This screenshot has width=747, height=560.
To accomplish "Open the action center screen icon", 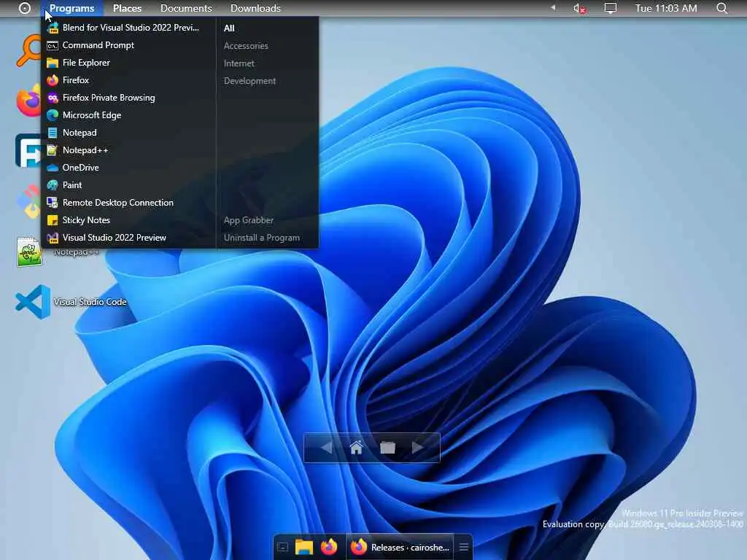I will [611, 8].
